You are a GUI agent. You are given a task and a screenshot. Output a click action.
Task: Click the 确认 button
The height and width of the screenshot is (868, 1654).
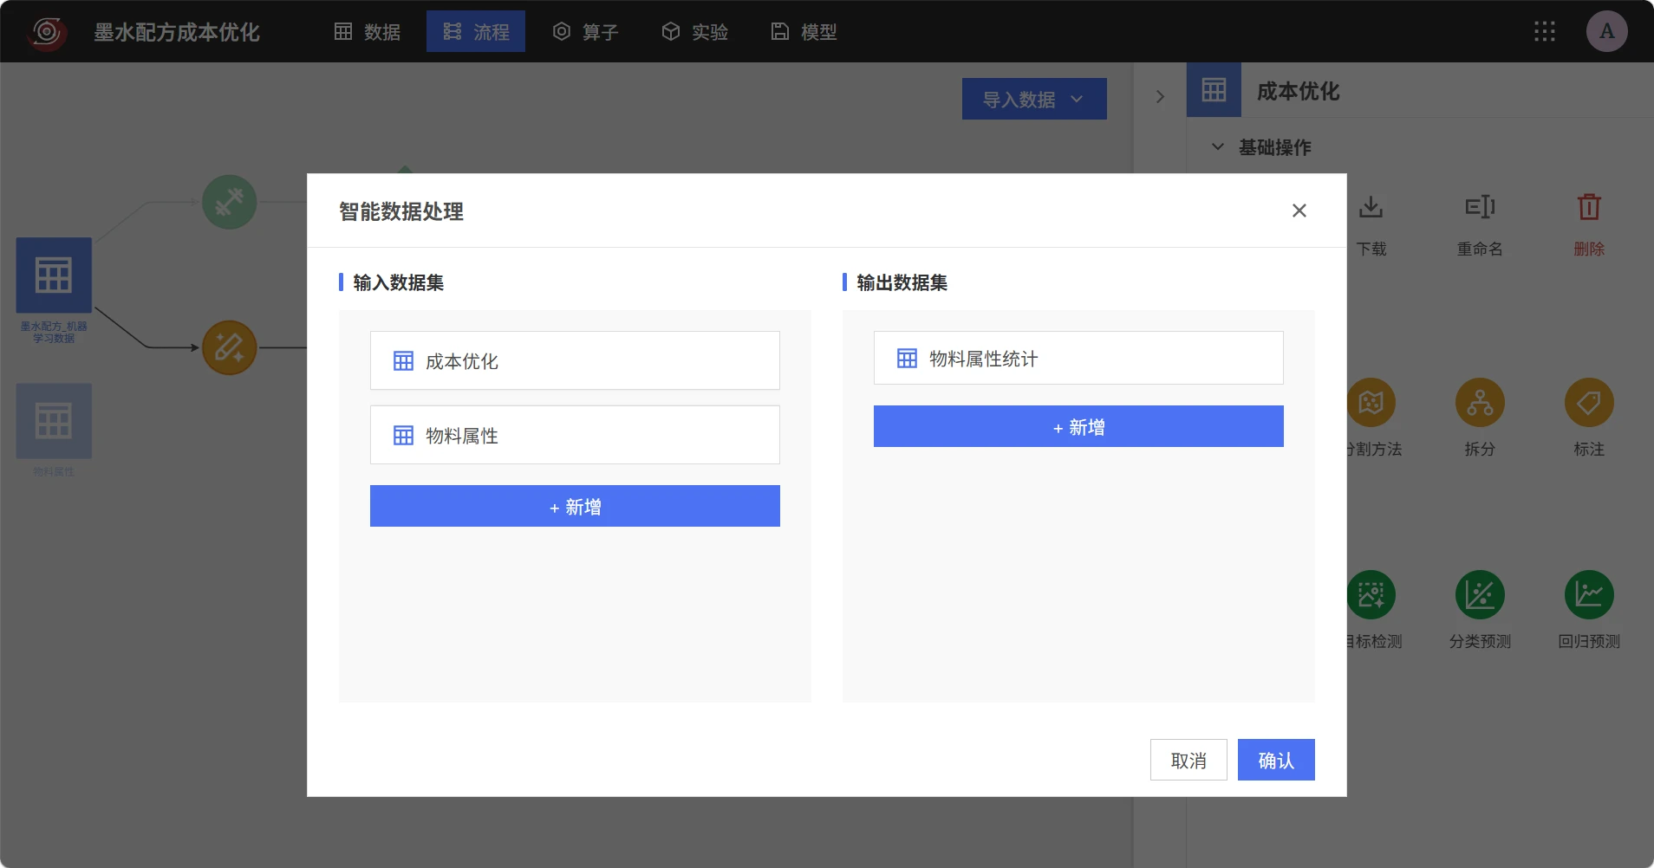(1276, 760)
